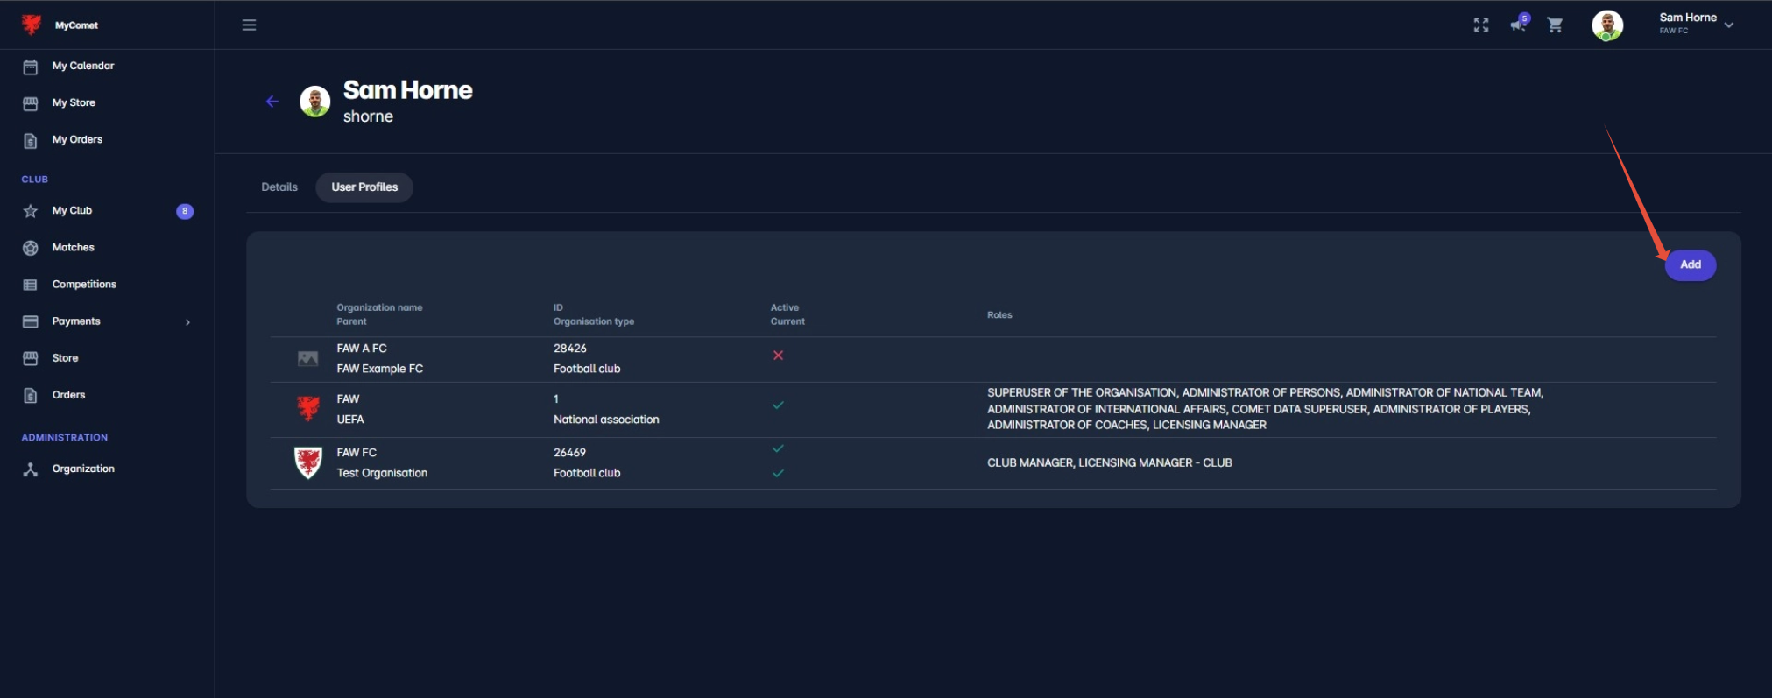Click FAW FC current checkmark

(778, 474)
